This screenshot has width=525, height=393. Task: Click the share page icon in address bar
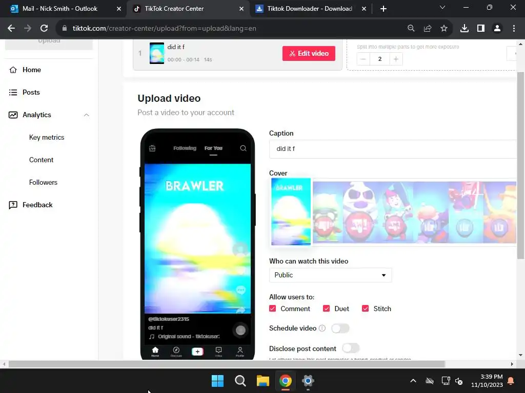428,29
